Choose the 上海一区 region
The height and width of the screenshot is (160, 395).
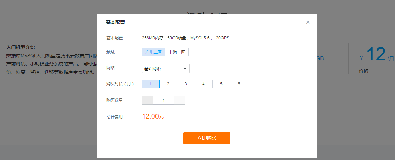click(177, 52)
